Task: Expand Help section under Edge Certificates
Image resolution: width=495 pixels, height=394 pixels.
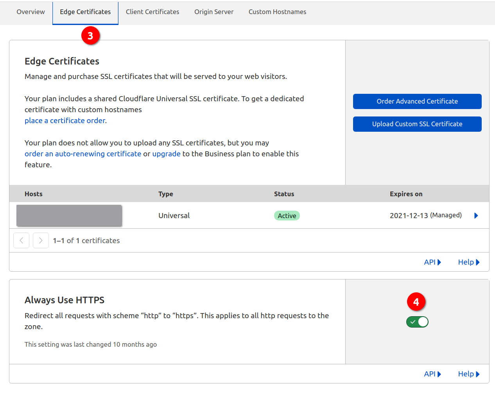Action: click(x=468, y=262)
